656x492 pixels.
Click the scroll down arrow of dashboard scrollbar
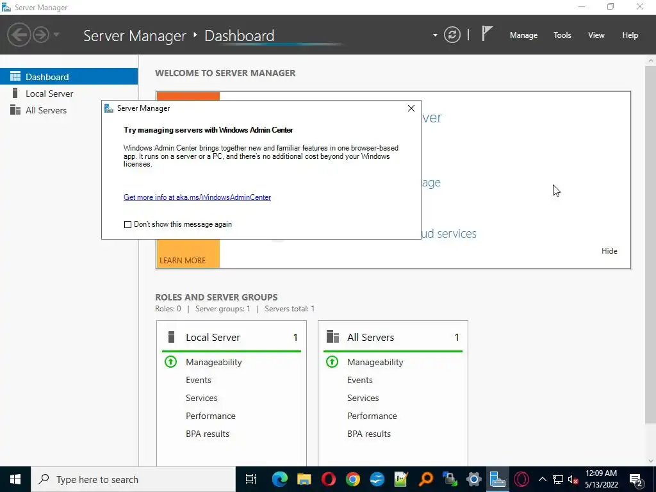pos(651,461)
